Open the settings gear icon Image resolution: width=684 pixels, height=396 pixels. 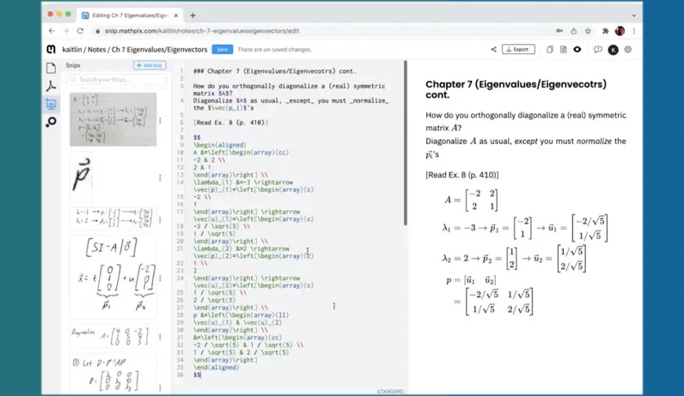pyautogui.click(x=628, y=49)
